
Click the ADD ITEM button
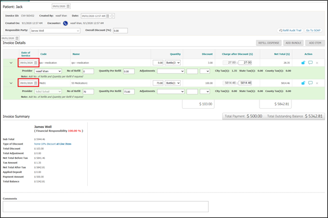pyautogui.click(x=315, y=43)
